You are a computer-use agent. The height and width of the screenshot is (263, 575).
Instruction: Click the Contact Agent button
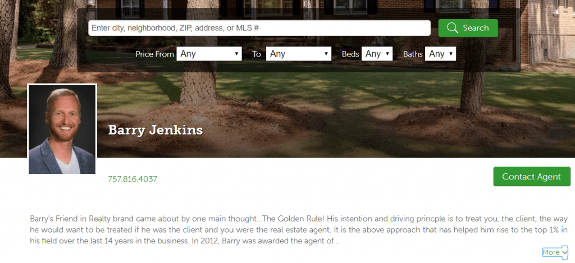(x=532, y=177)
